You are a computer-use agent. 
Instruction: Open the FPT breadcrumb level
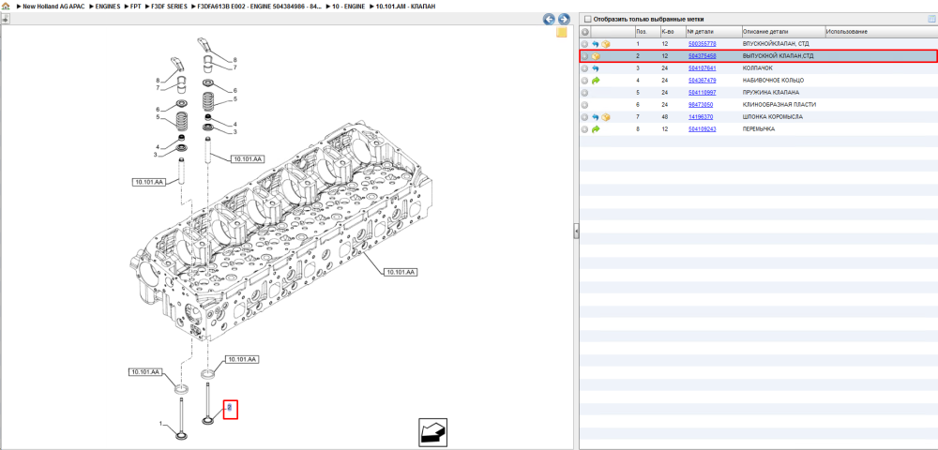(x=135, y=6)
